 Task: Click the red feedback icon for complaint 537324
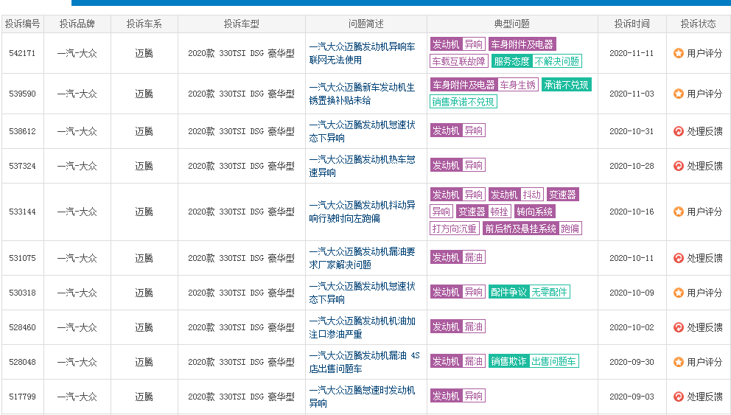(x=679, y=166)
